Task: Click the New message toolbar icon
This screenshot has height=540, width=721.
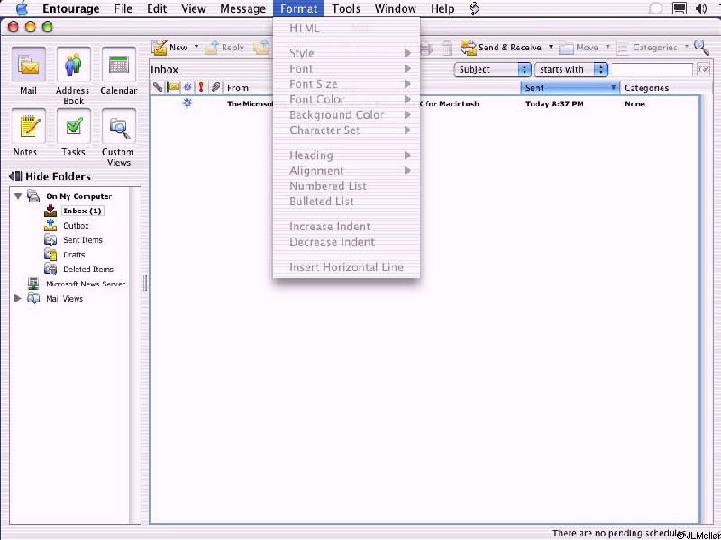Action: 160,48
